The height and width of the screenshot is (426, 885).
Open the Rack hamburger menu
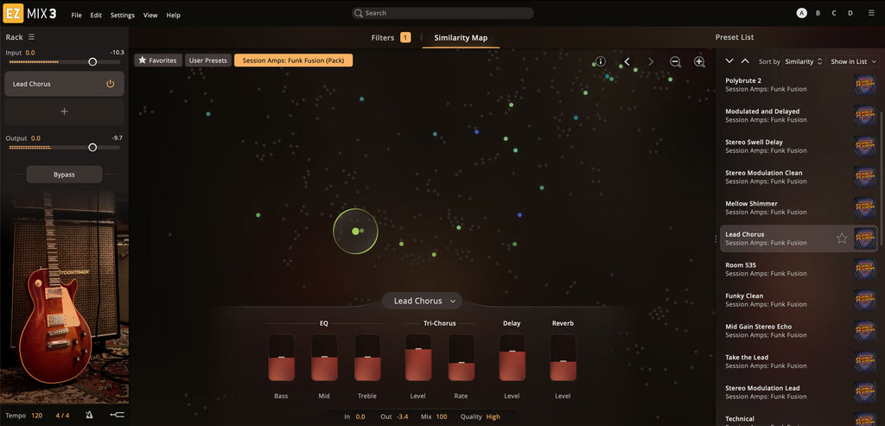[x=32, y=37]
